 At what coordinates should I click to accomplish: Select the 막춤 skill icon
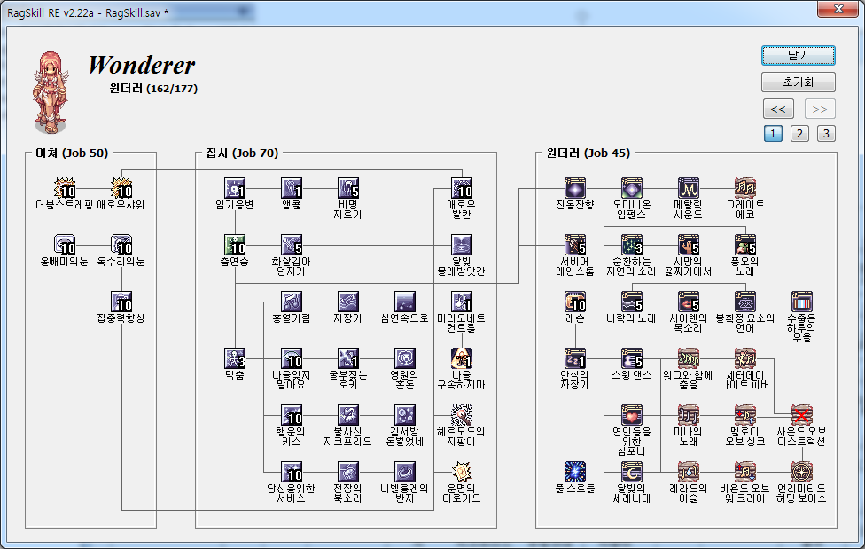[235, 358]
